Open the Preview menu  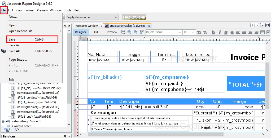pos(42,10)
